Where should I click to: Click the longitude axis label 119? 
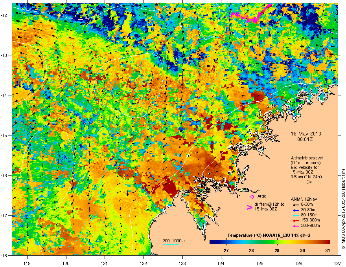[x=27, y=263]
